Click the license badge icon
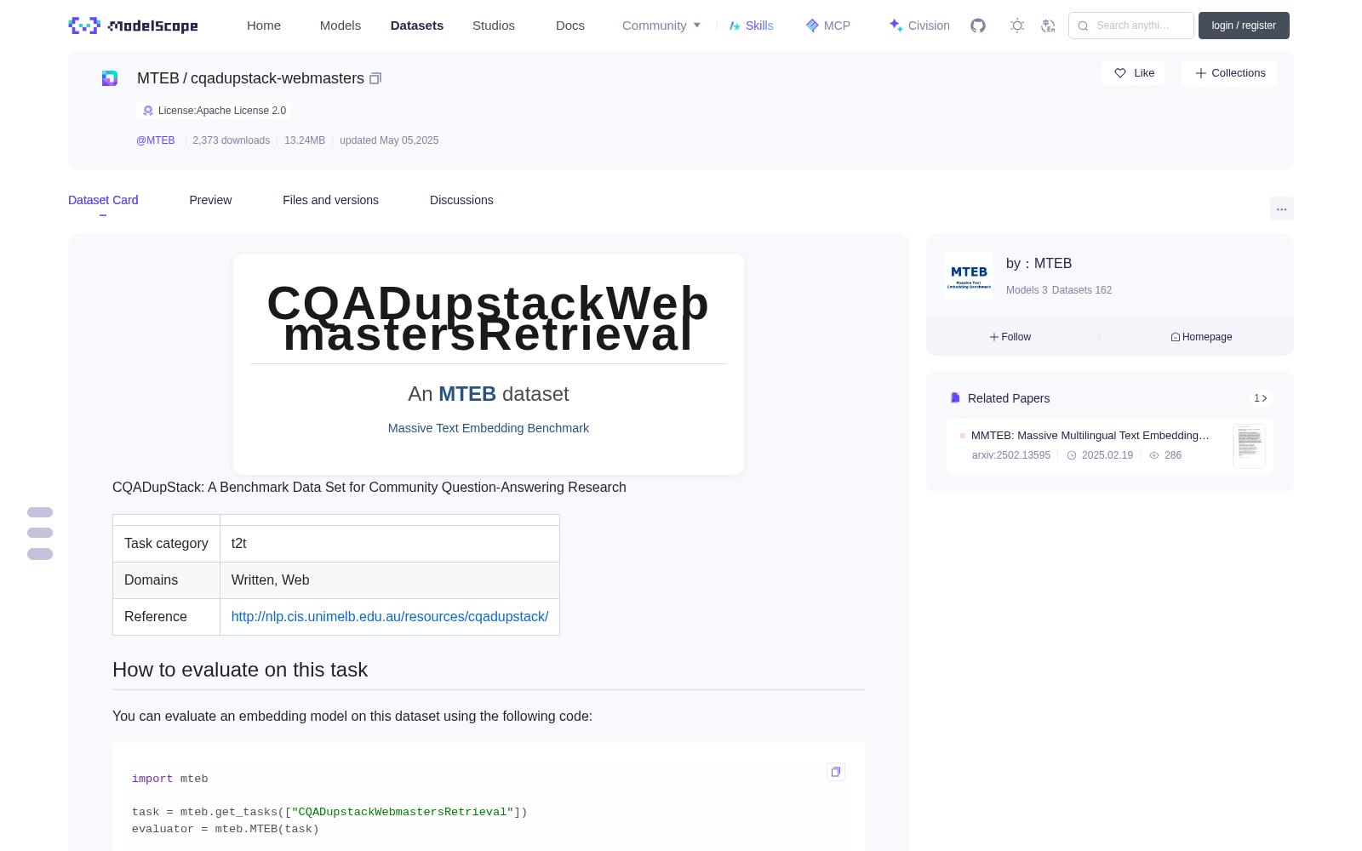The image size is (1362, 851). [x=148, y=111]
